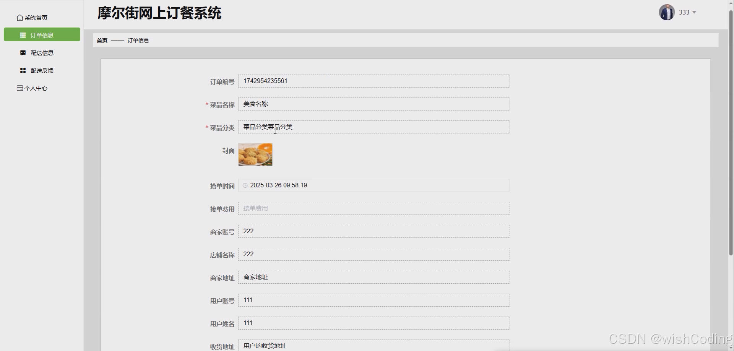Viewport: 734px width, 351px height.
Task: Click the 封面 food cover thumbnail
Action: 255,154
